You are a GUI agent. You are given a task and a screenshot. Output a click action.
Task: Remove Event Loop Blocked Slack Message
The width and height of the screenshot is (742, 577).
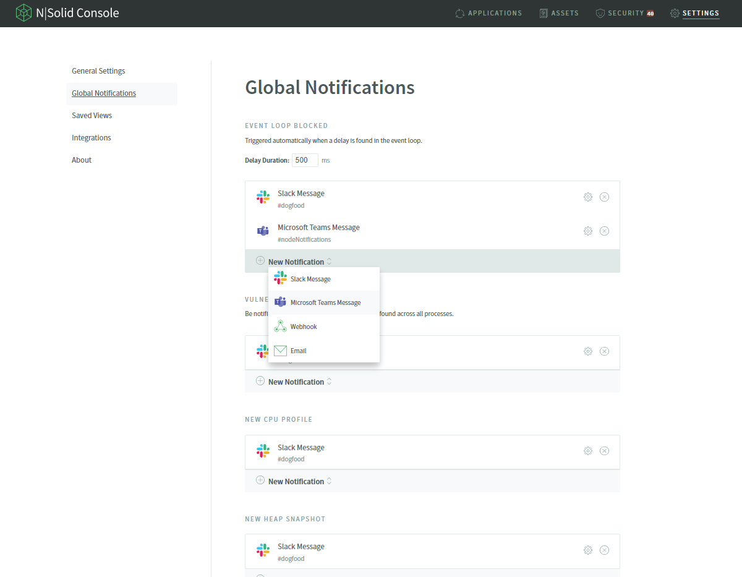coord(605,197)
